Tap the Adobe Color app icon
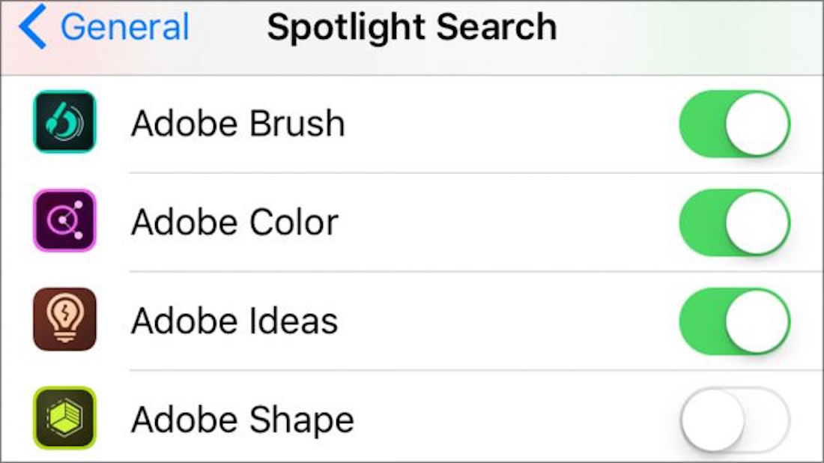The image size is (824, 463). pyautogui.click(x=64, y=221)
